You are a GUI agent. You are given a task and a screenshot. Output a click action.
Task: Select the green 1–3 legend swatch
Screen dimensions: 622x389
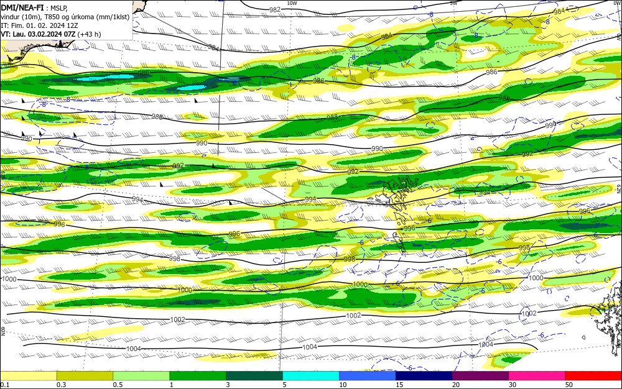click(198, 376)
